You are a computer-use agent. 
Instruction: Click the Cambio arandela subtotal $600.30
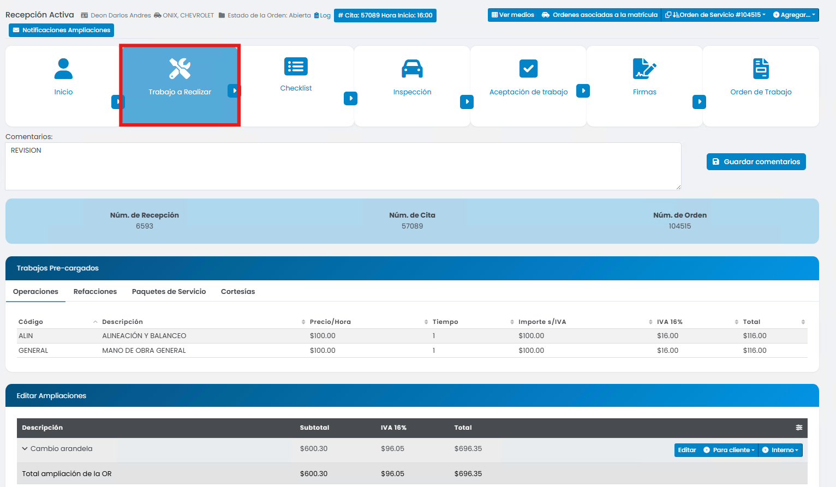314,449
